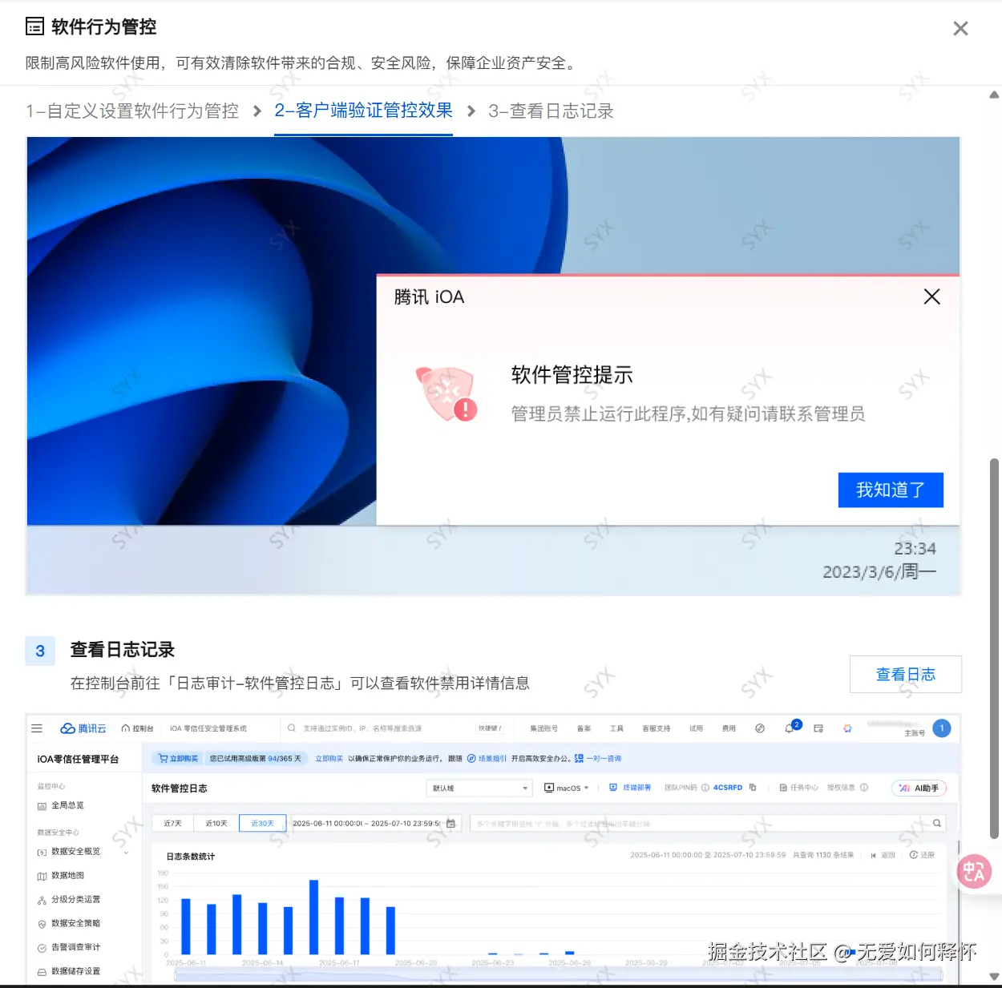The height and width of the screenshot is (988, 1002).
Task: Open 告警调查审计 in the sidebar
Action: click(x=75, y=947)
